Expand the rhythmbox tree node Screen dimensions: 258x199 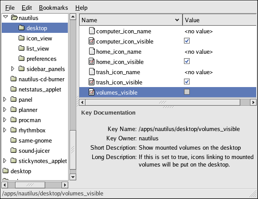(5, 130)
